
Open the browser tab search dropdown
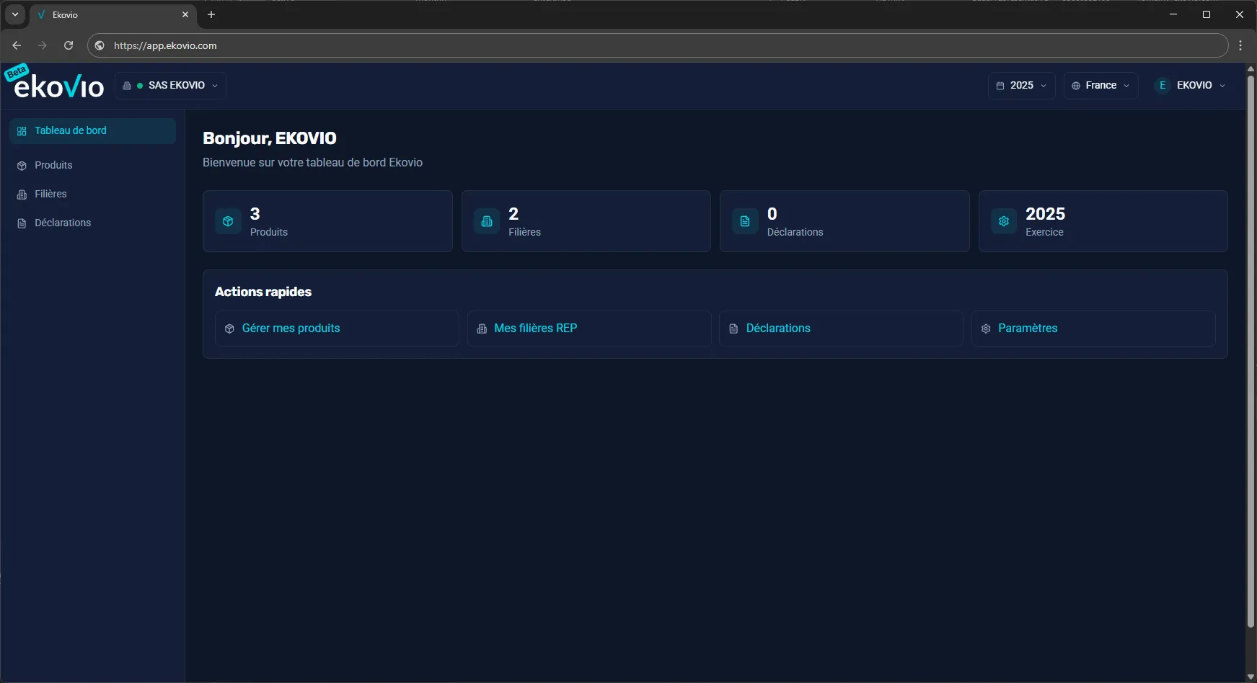point(14,14)
